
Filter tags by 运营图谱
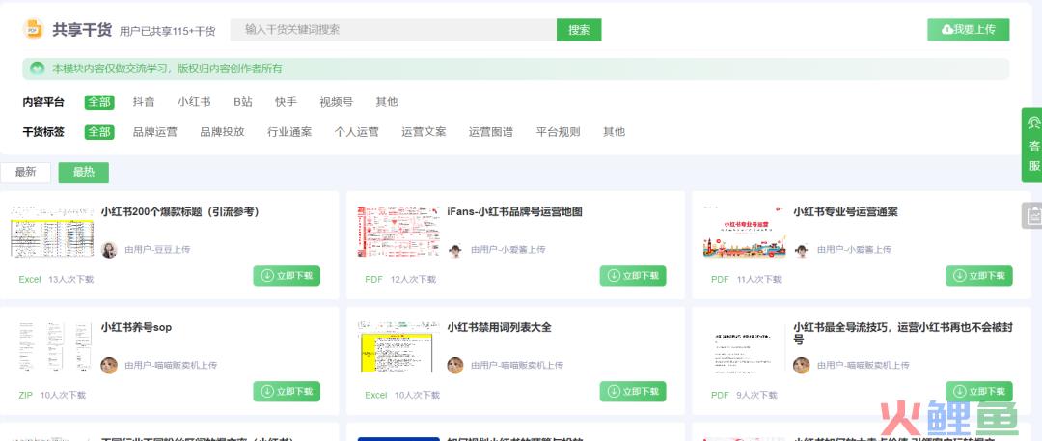(491, 132)
